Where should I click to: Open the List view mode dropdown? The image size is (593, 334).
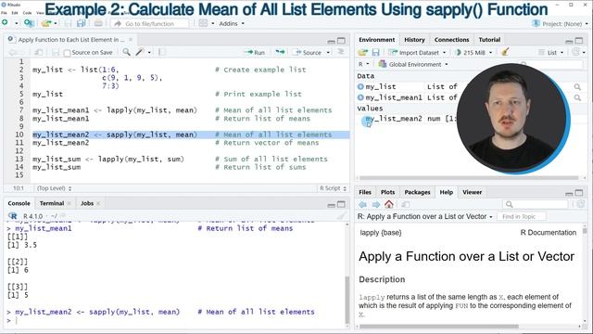click(x=551, y=52)
